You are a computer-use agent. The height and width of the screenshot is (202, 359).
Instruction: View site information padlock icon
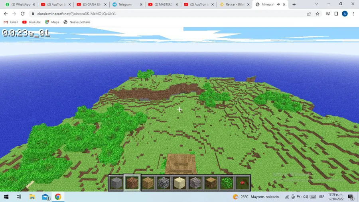pos(33,14)
